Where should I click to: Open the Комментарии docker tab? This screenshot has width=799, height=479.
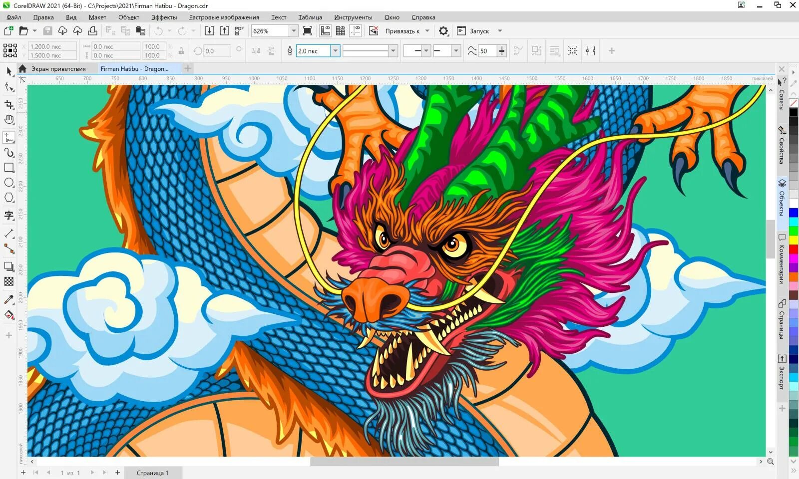782,259
